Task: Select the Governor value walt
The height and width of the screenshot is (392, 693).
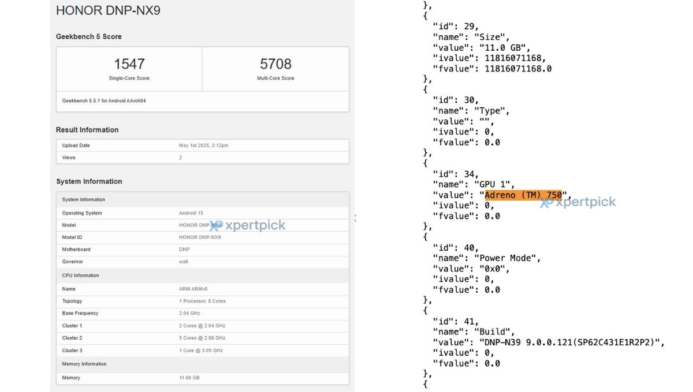Action: point(184,262)
